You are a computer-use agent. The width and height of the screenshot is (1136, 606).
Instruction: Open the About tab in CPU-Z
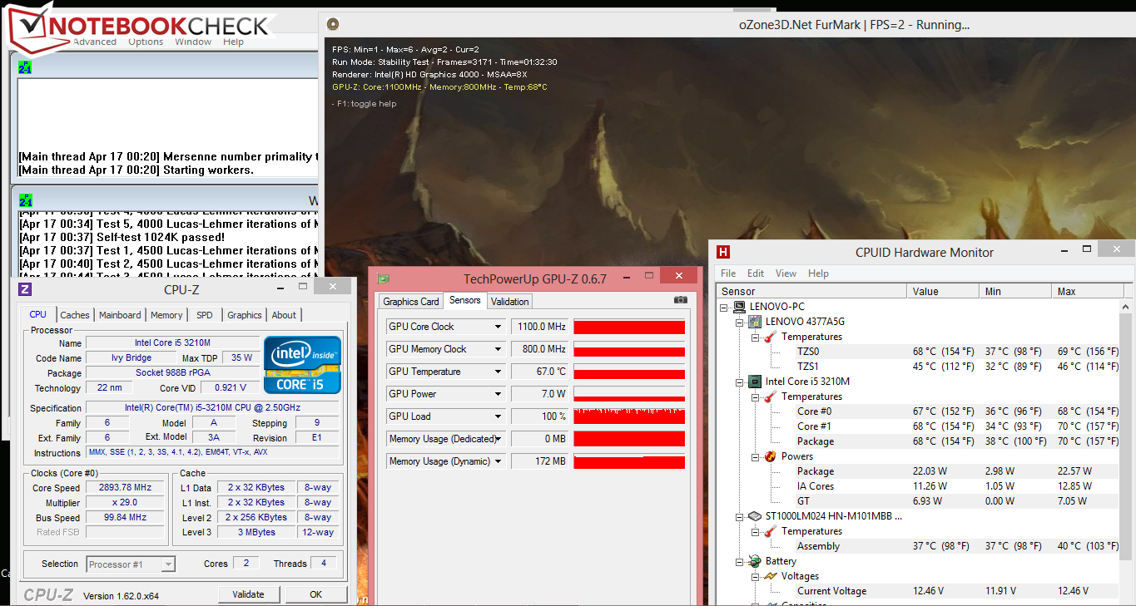point(284,315)
